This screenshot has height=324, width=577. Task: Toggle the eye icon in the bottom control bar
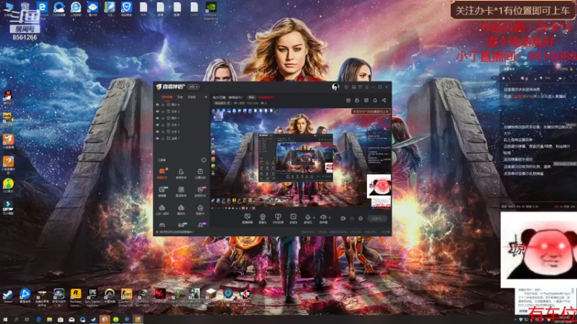[352, 218]
